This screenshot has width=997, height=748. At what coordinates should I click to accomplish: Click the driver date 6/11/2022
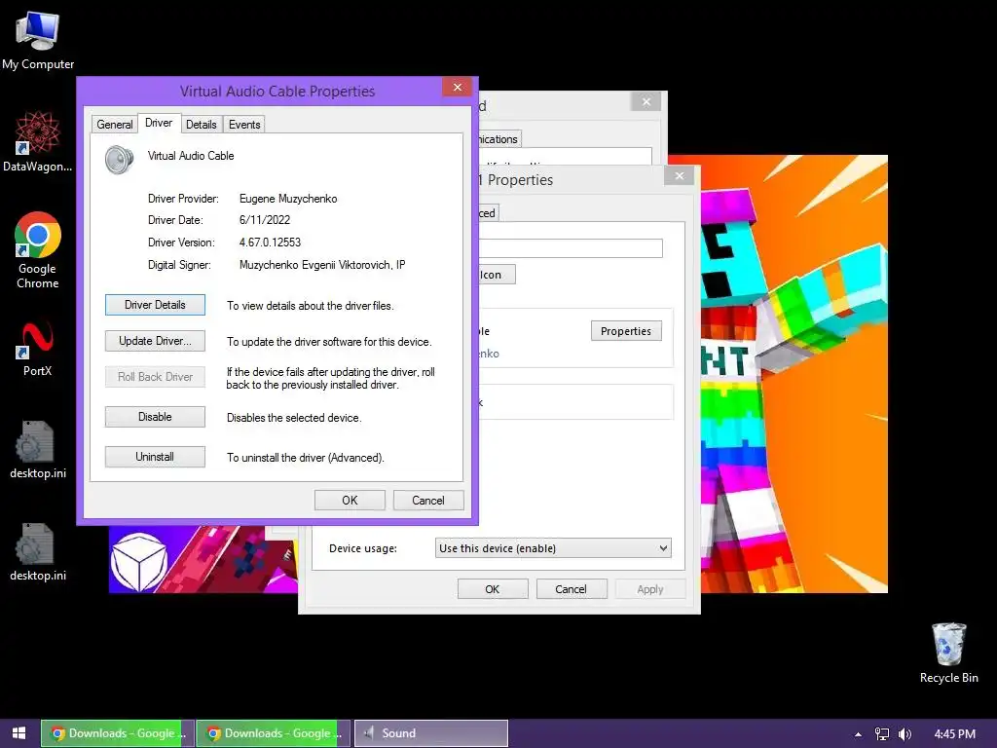[x=265, y=220]
